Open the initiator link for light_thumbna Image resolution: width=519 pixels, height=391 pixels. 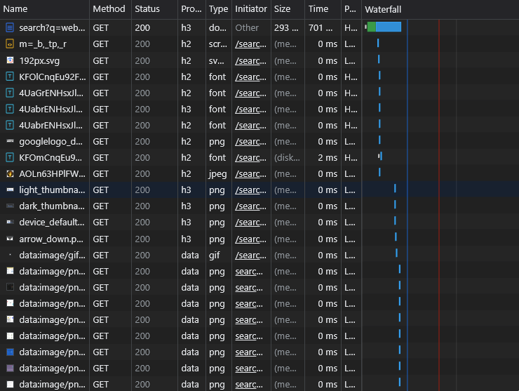(x=250, y=190)
